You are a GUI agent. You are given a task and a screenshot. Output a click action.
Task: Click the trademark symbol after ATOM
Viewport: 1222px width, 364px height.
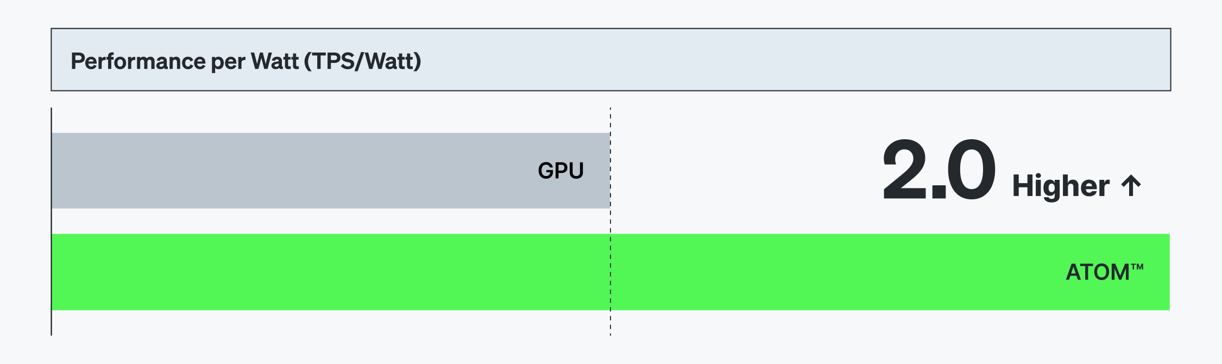click(1137, 266)
